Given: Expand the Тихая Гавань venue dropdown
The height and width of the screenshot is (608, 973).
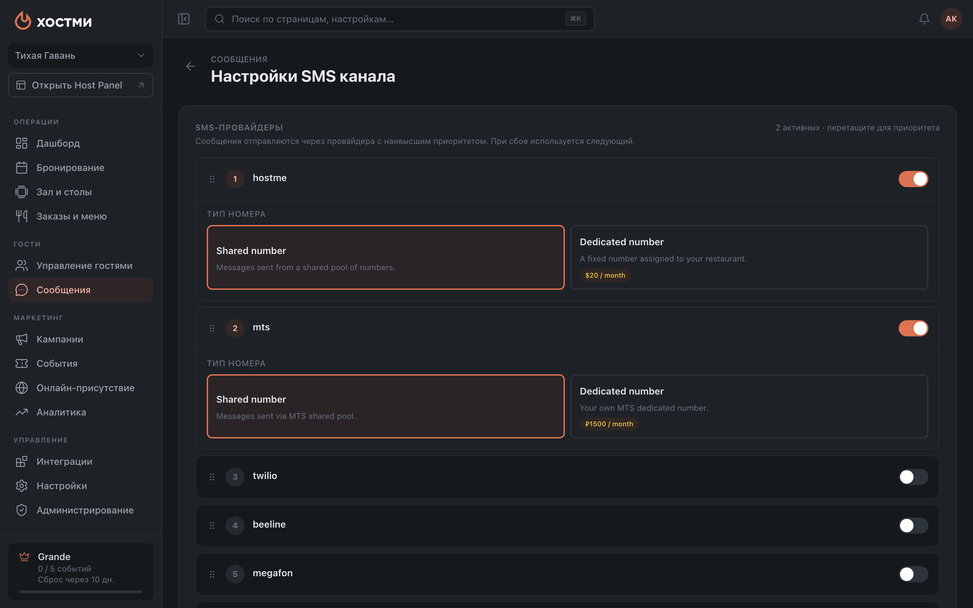Looking at the screenshot, I should click(80, 55).
